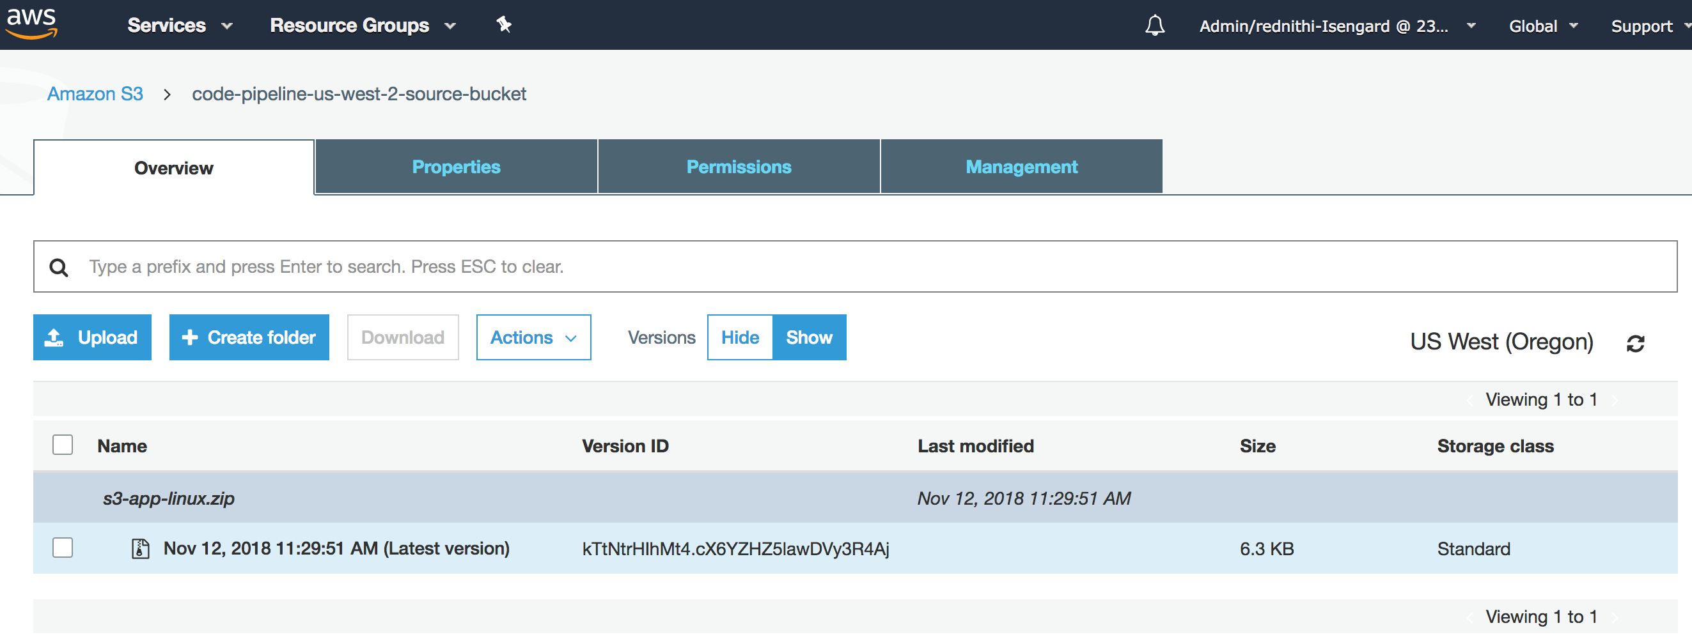Open the AWS home logo
Image resolution: width=1692 pixels, height=644 pixels.
coord(31,24)
